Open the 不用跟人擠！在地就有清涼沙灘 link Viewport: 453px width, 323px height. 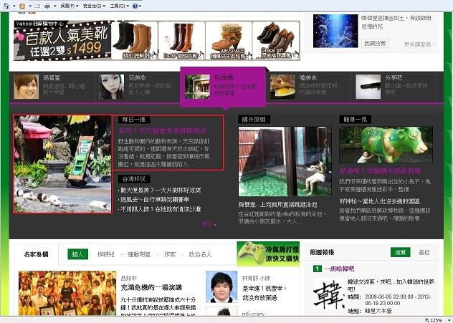coord(159,209)
